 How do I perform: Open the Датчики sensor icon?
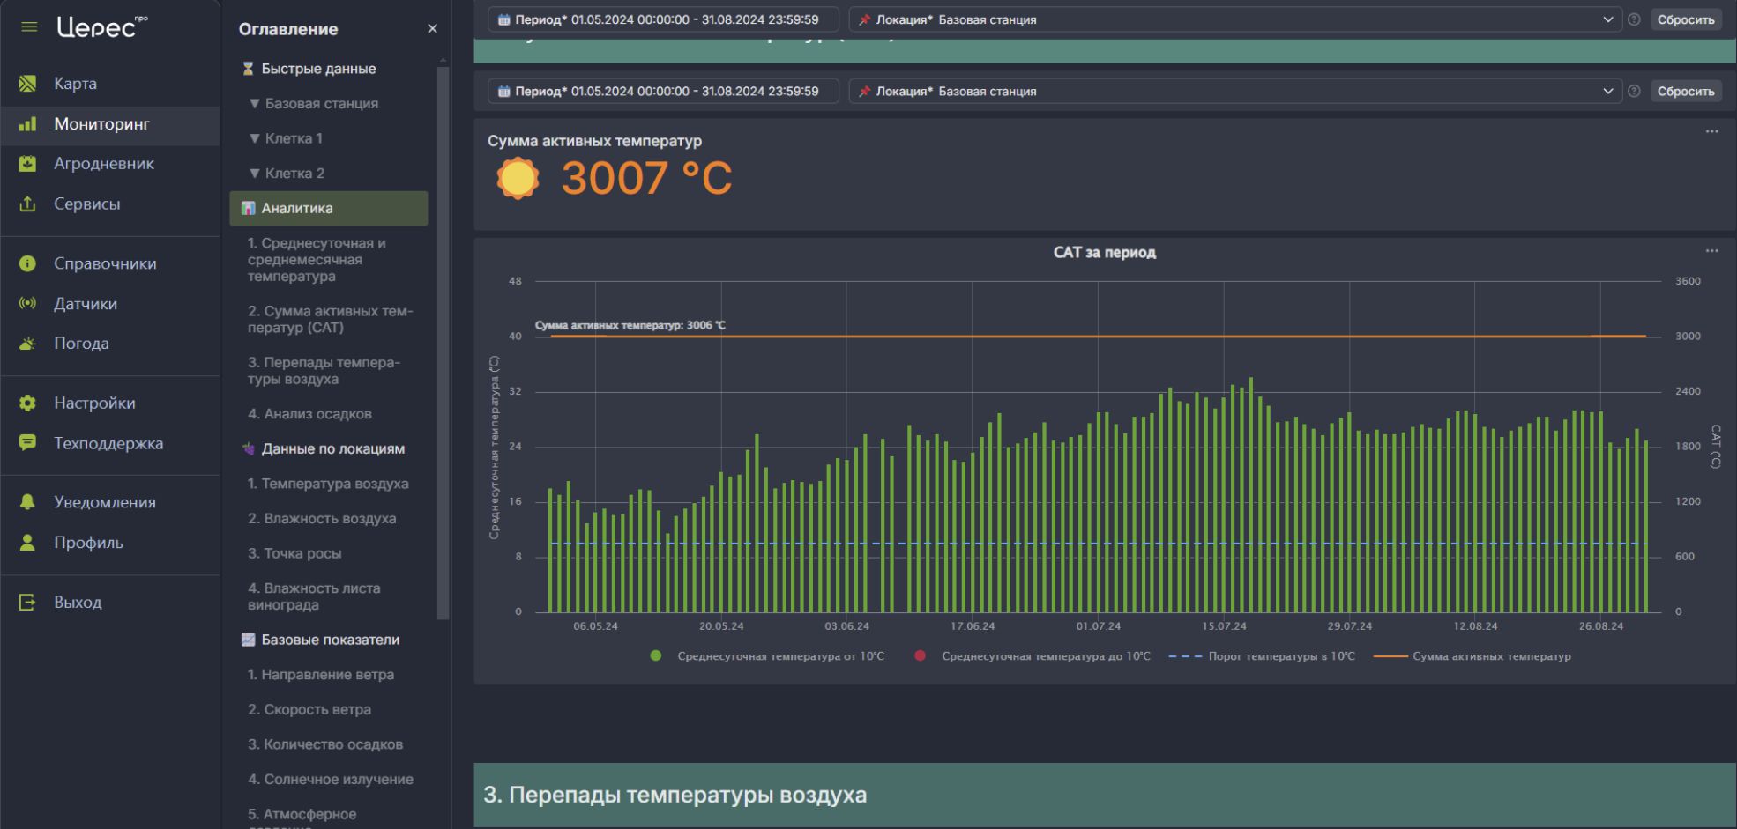pos(28,304)
